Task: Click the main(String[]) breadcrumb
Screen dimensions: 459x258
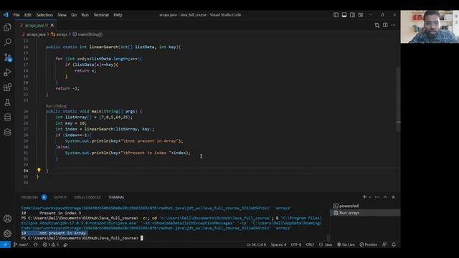Action: [87, 34]
